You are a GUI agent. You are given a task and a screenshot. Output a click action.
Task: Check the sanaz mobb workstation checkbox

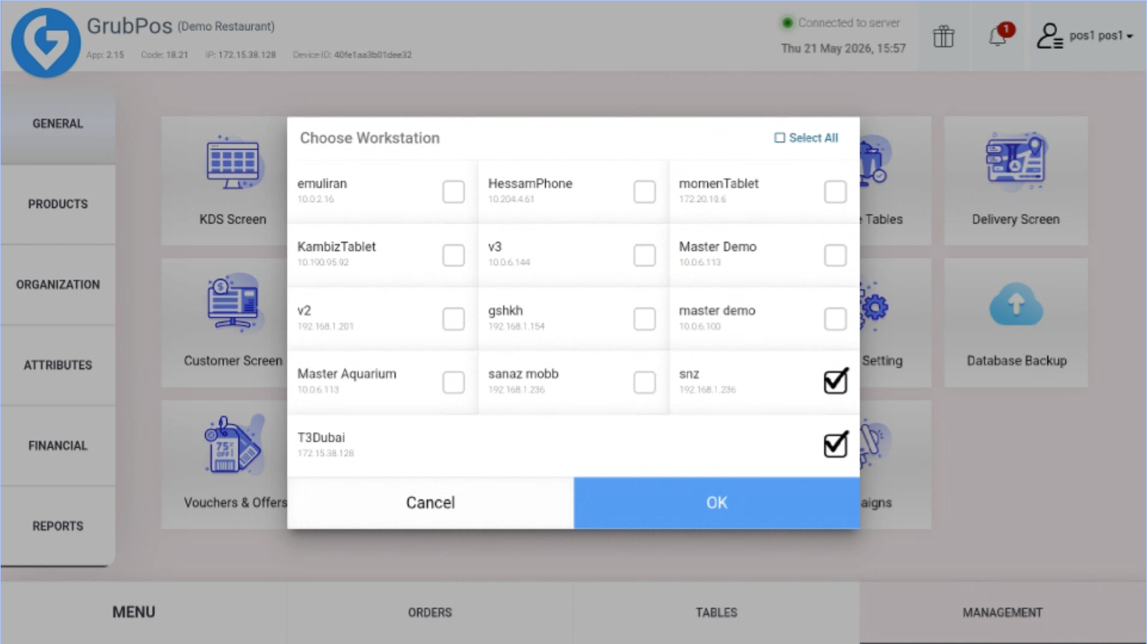coord(644,382)
